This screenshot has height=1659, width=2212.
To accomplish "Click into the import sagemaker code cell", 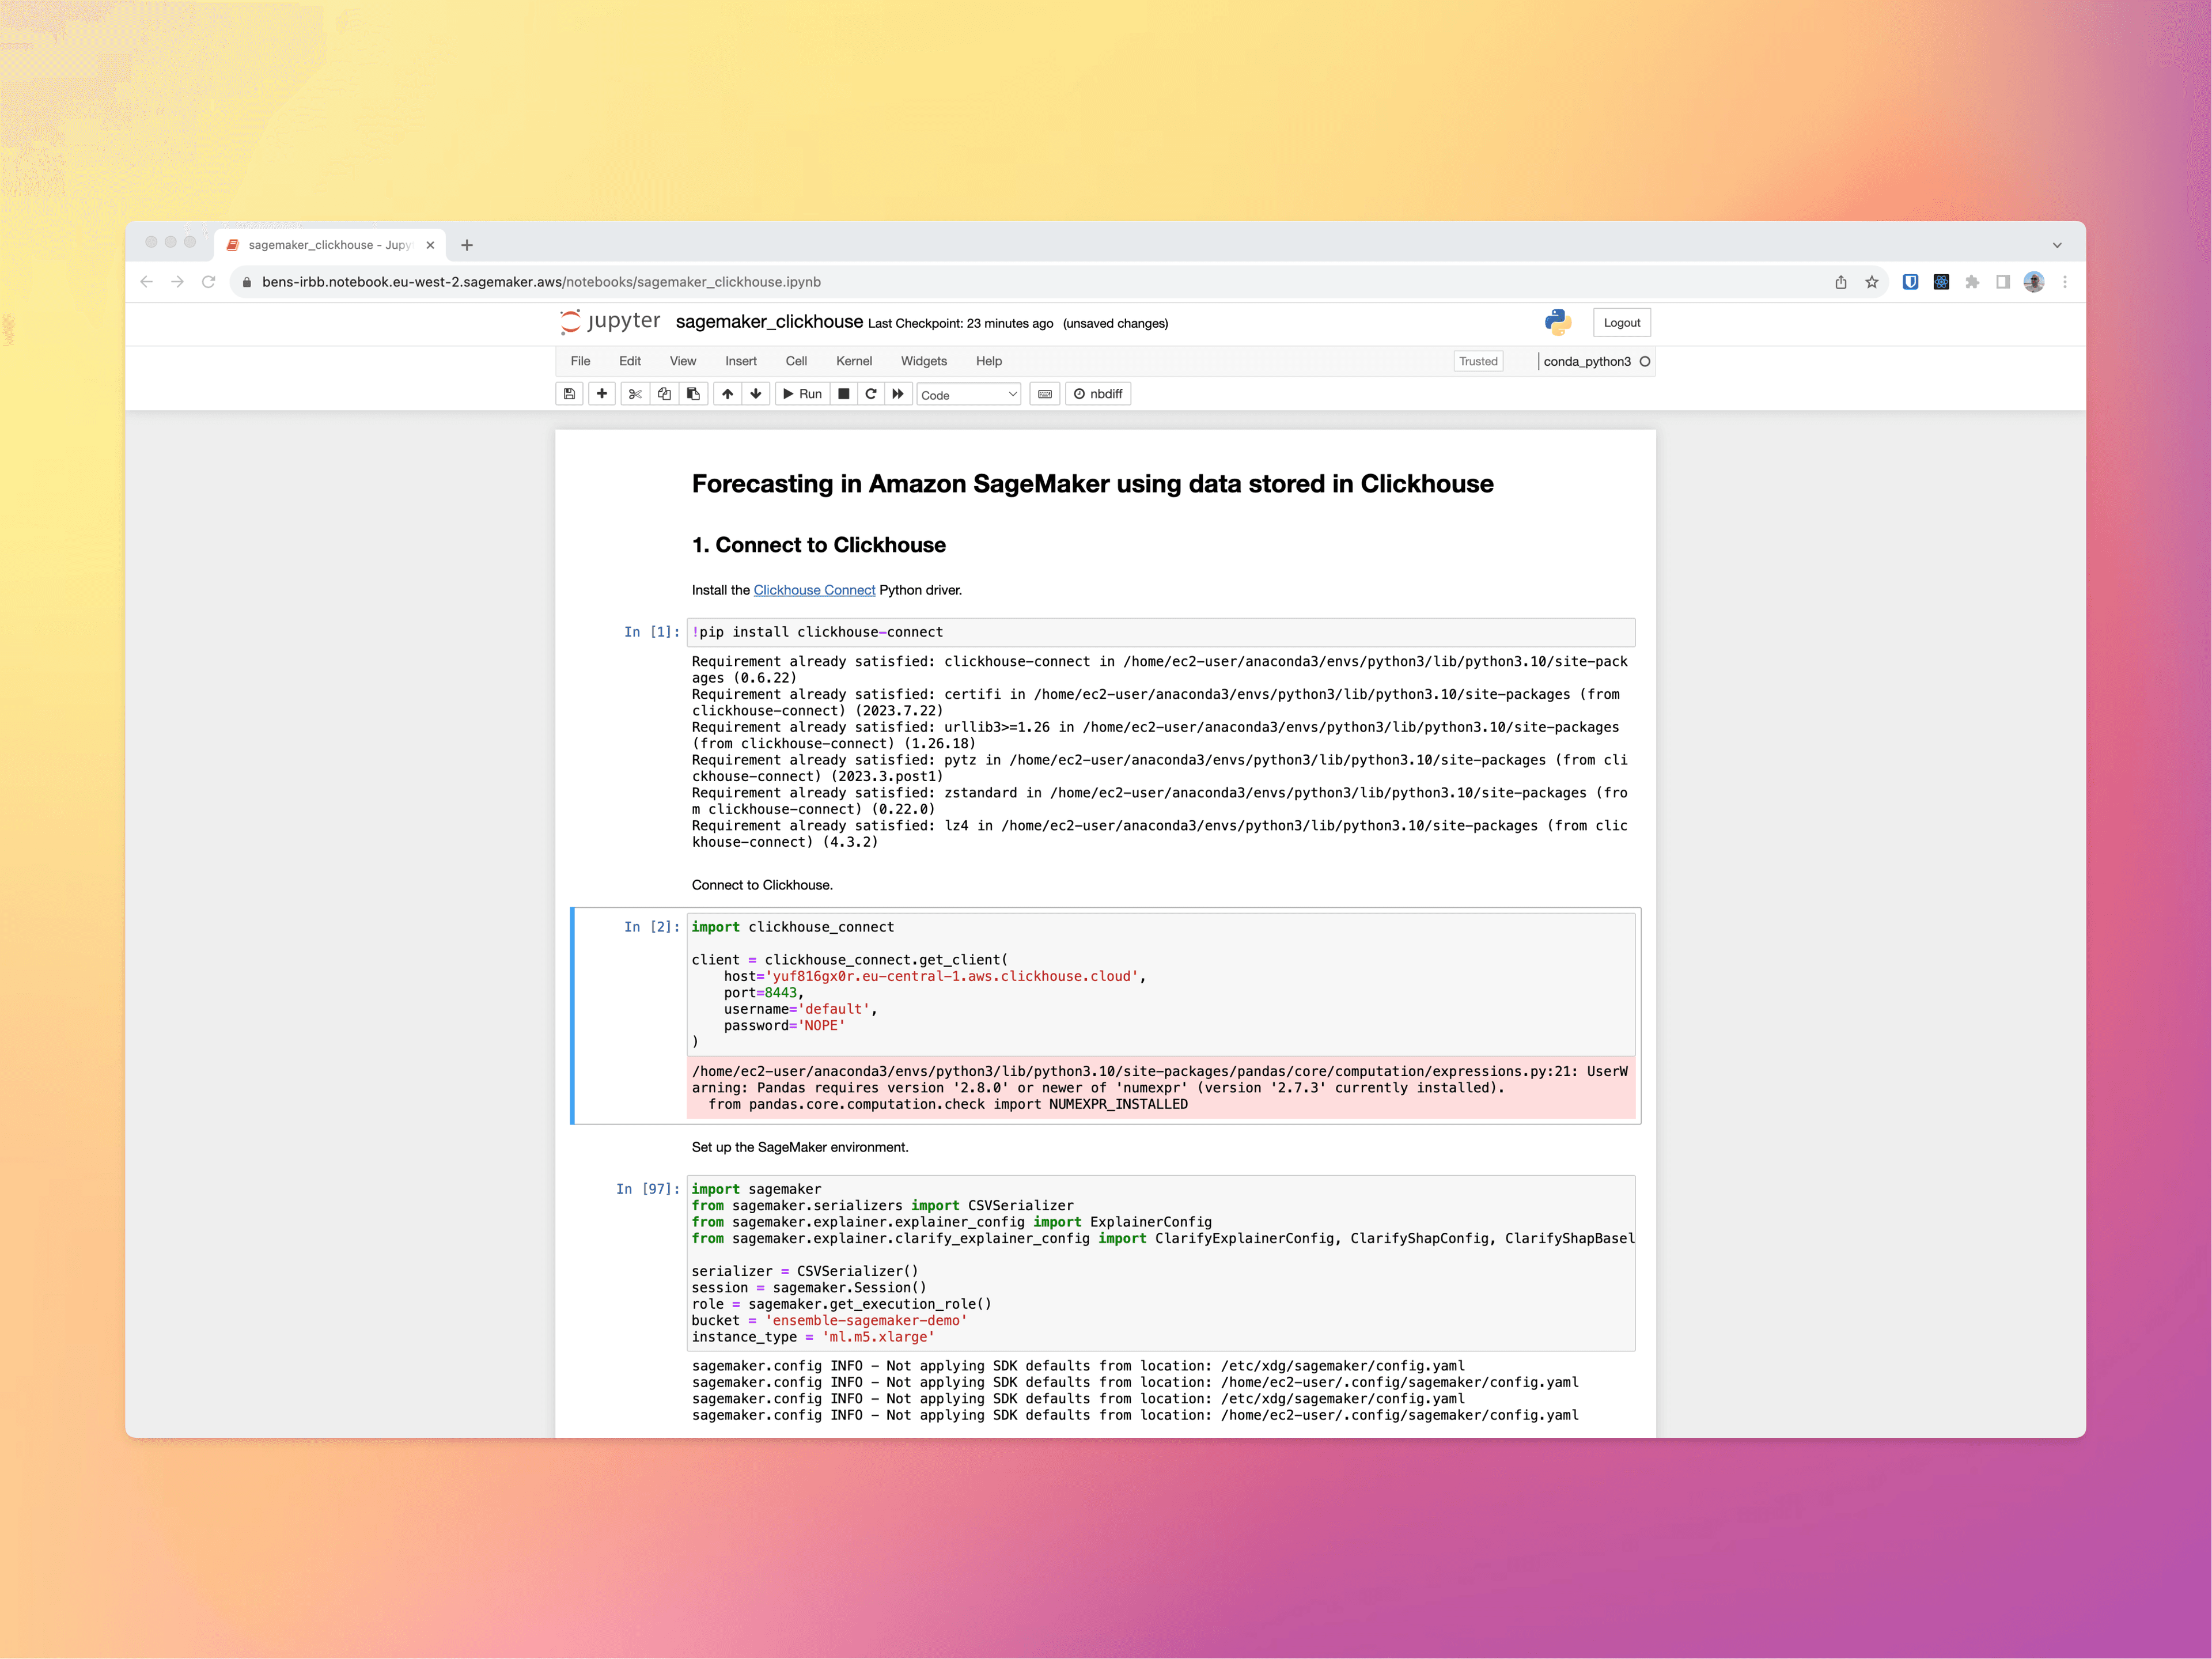I will (x=1161, y=1263).
